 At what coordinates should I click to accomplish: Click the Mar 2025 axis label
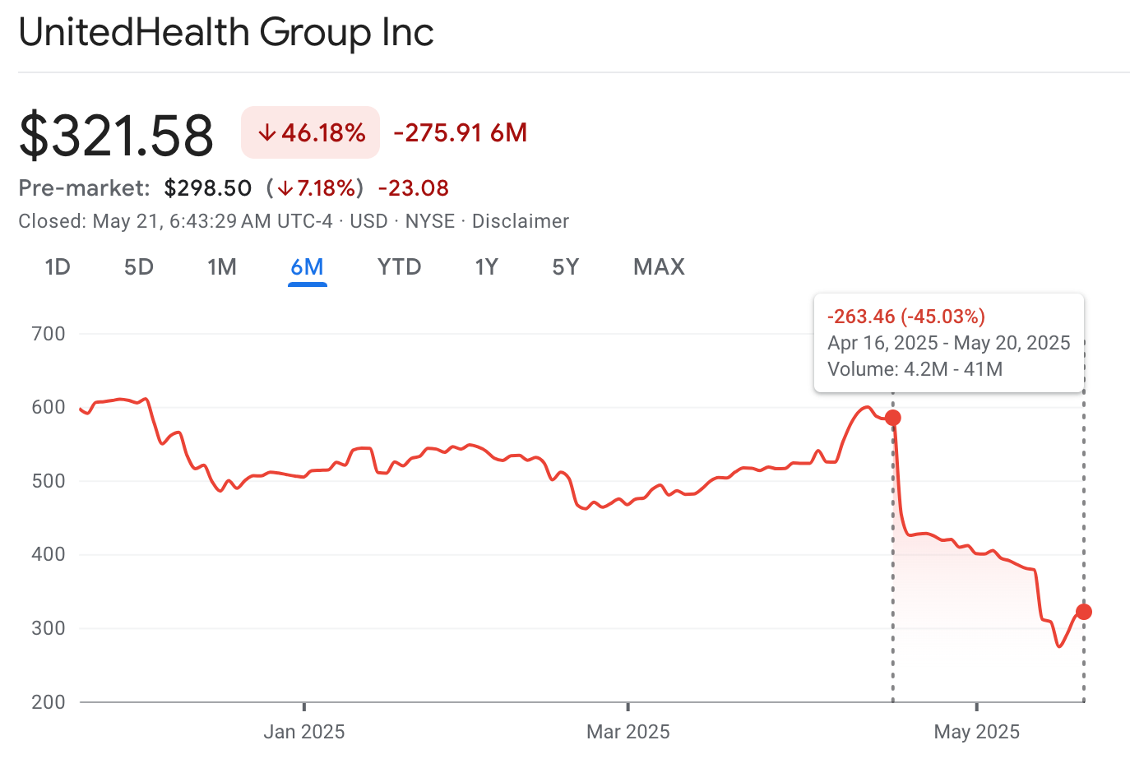tap(628, 732)
